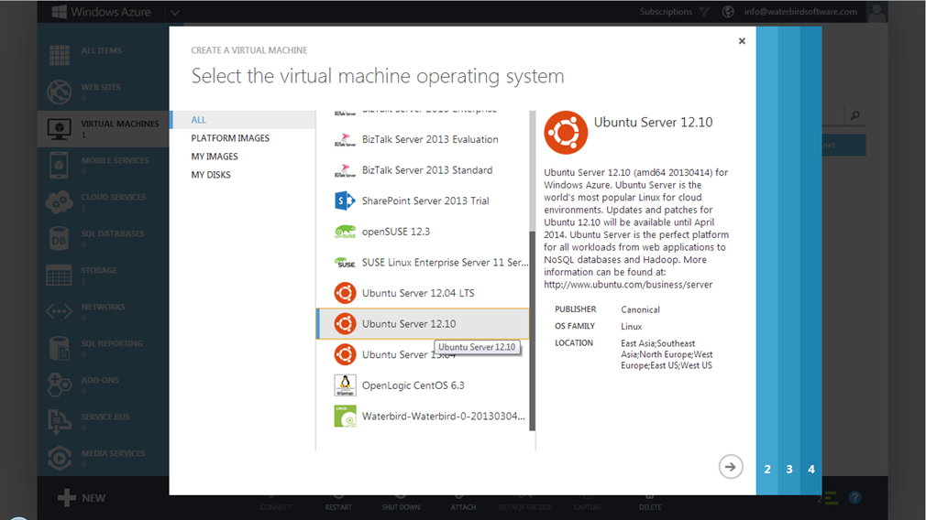Screen dimensions: 926x520
Task: Click the language globe icon
Action: point(728,12)
